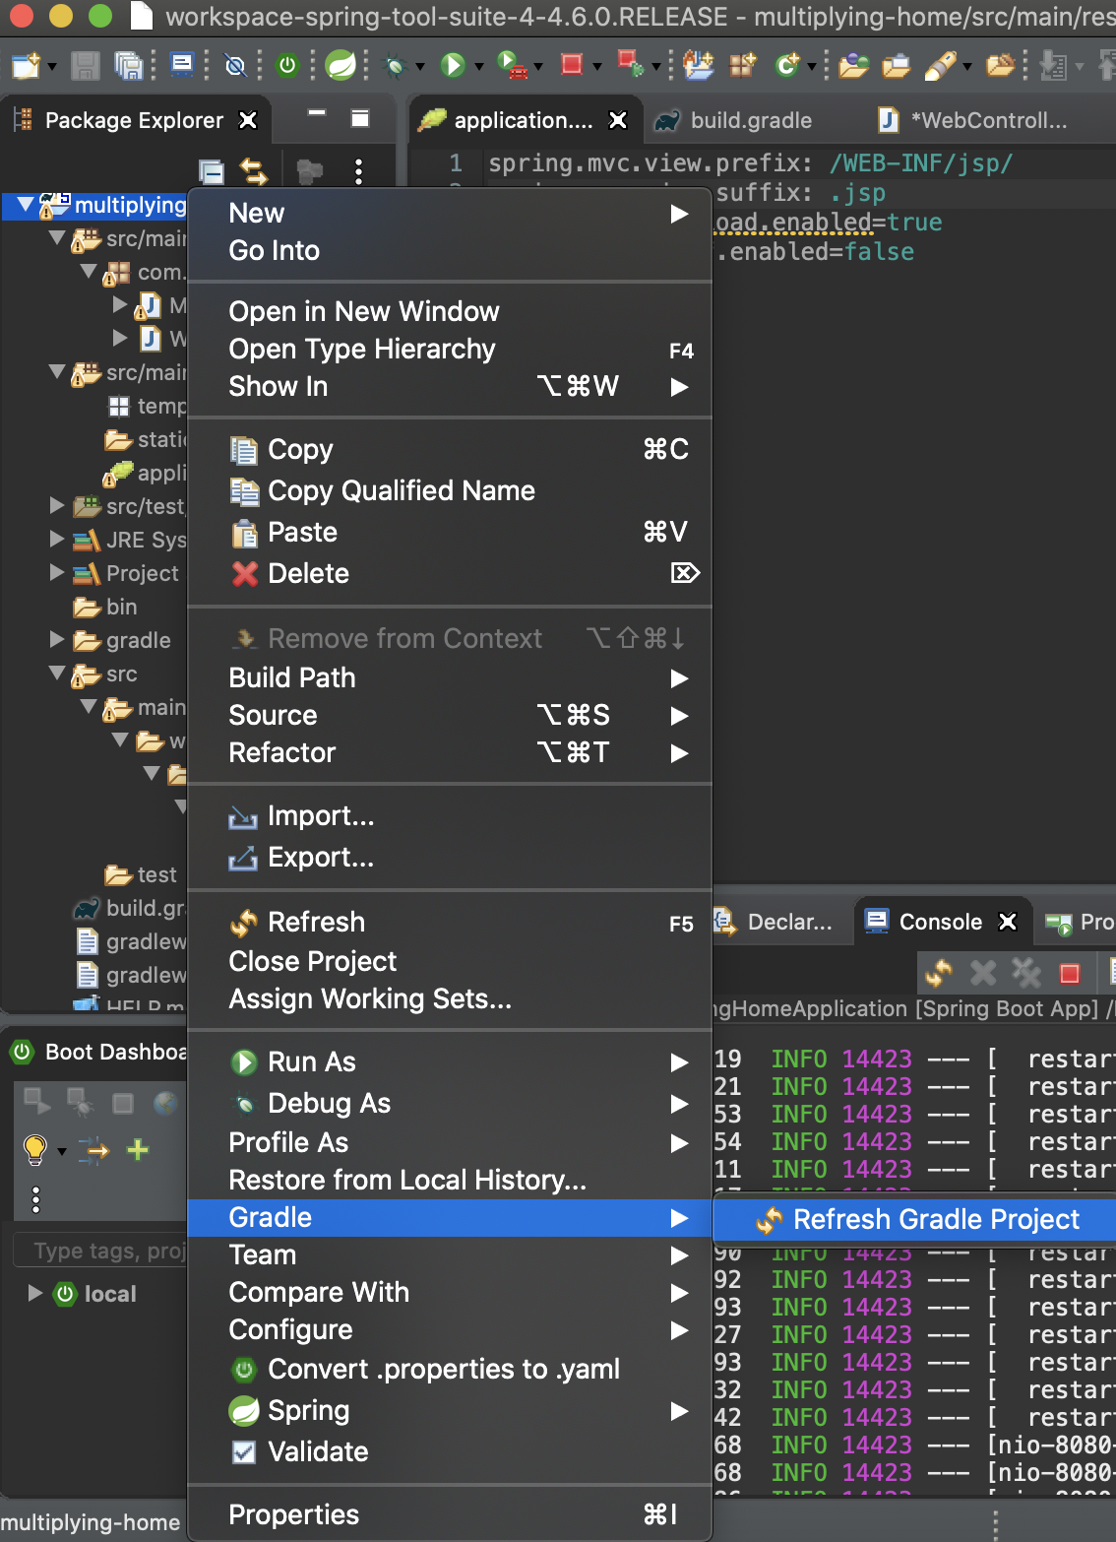The width and height of the screenshot is (1116, 1542).
Task: Click the Save All toolbar icon
Action: pyautogui.click(x=129, y=66)
